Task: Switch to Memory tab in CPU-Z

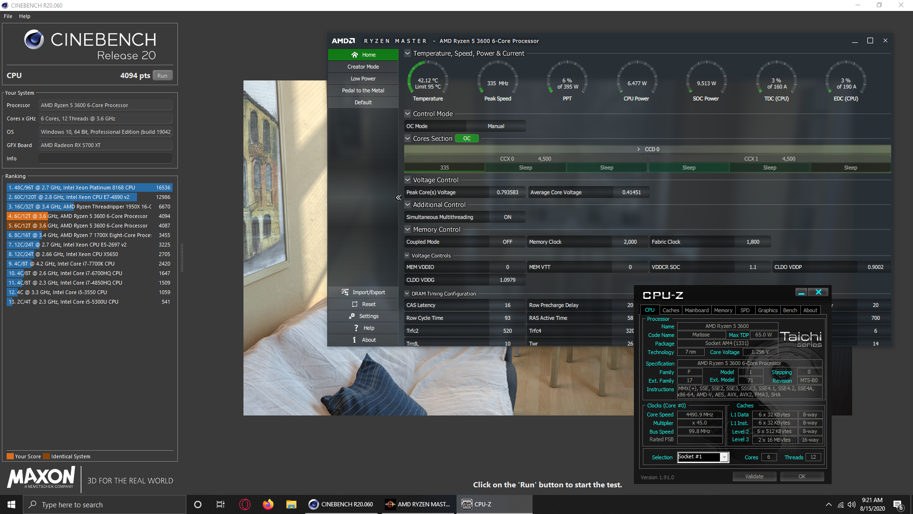Action: point(723,310)
